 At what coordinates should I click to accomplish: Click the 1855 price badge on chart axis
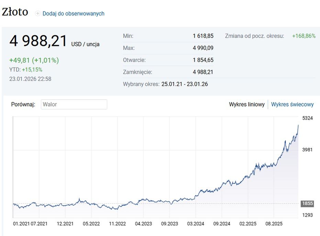click(x=307, y=204)
